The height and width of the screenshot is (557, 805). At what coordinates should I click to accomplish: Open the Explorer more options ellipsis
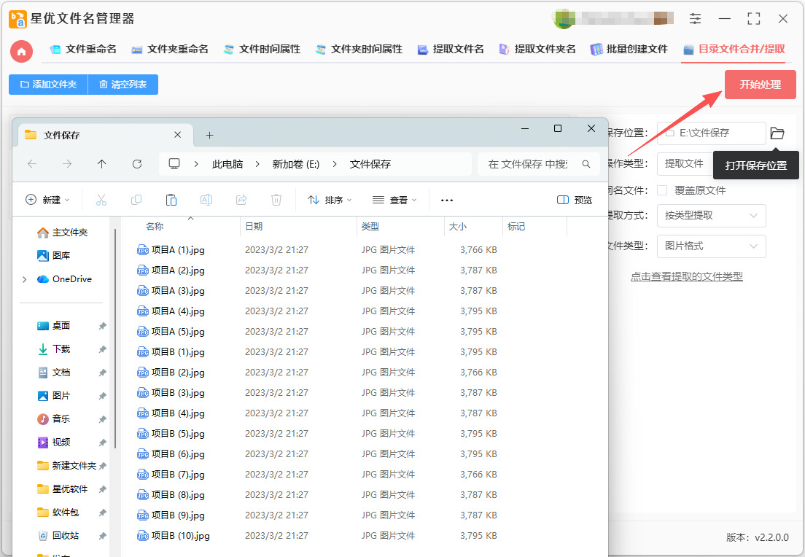(447, 200)
